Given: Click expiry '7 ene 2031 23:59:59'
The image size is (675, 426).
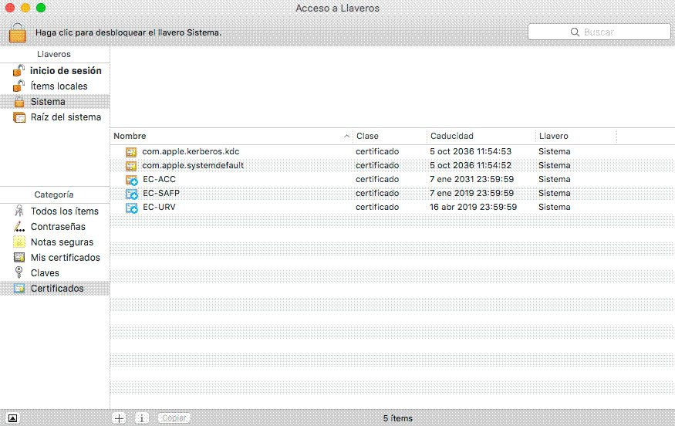Looking at the screenshot, I should pos(472,179).
